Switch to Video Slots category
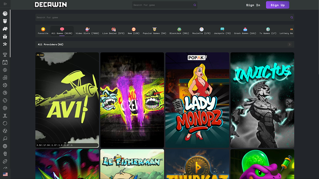 pyautogui.click(x=87, y=31)
